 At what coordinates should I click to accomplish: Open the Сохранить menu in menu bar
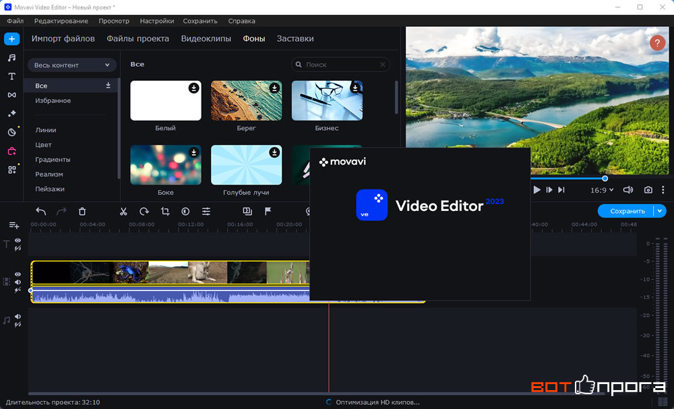click(x=200, y=21)
